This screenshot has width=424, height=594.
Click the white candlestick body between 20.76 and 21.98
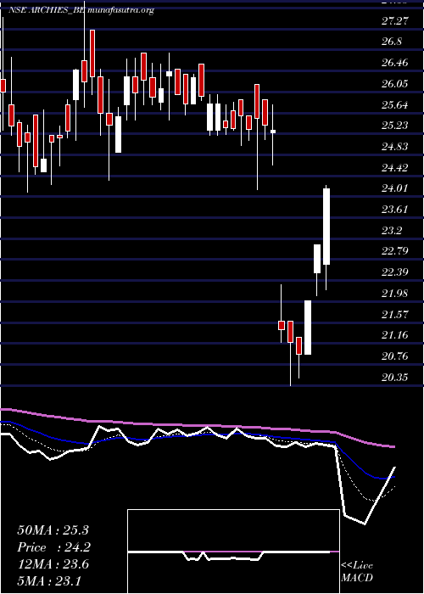coord(308,328)
